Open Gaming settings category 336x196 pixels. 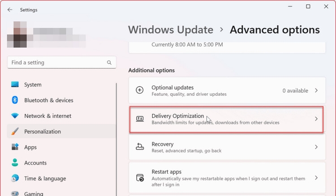click(61, 192)
